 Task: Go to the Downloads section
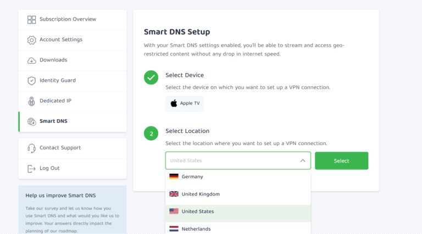(x=53, y=60)
